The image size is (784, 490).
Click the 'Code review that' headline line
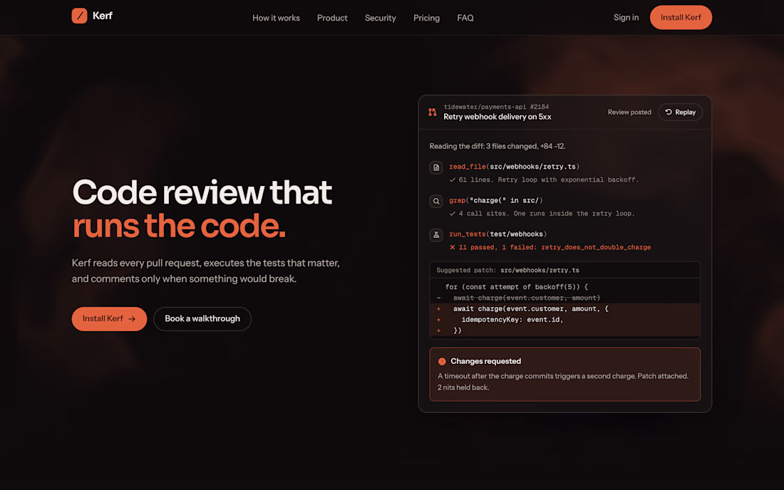click(202, 192)
